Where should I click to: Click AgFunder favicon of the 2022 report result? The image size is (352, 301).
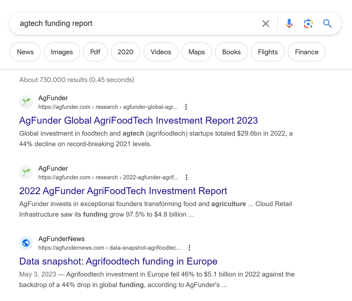pos(26,172)
